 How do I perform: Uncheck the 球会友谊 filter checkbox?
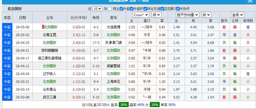(x=145, y=9)
